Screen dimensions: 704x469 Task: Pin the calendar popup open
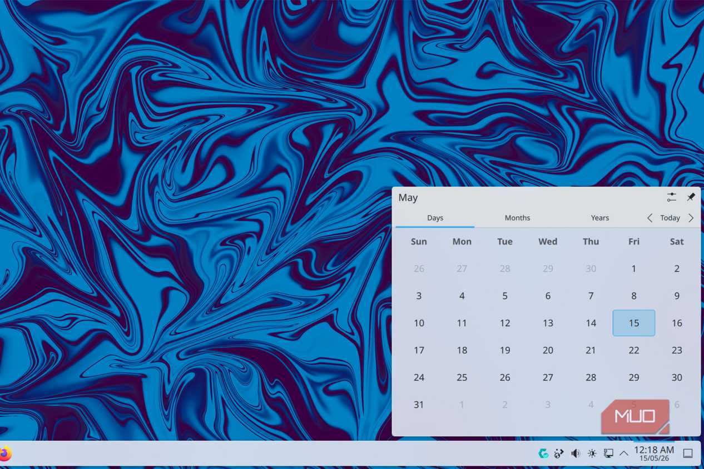(x=691, y=197)
